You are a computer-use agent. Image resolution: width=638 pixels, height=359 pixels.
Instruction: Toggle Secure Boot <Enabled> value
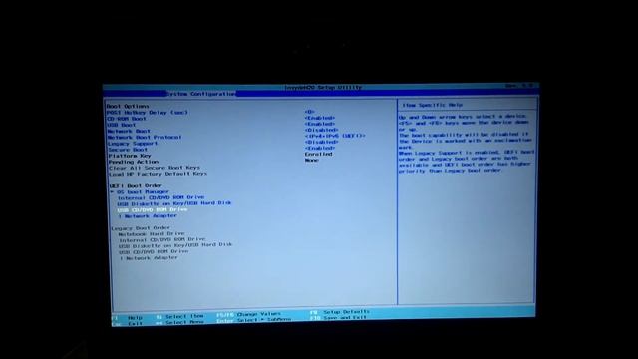(320, 149)
